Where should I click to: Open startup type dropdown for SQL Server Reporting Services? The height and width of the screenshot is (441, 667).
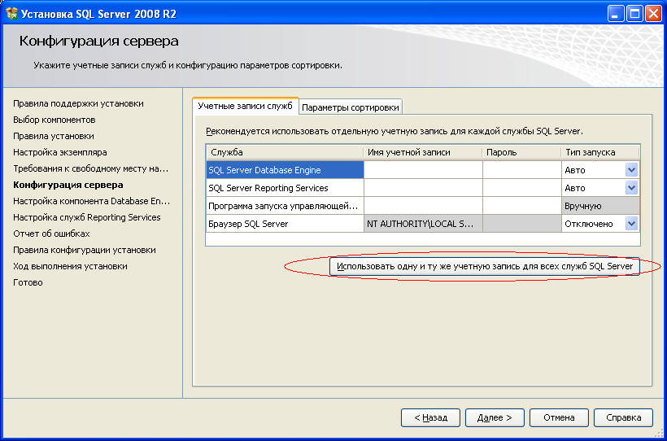pos(631,188)
